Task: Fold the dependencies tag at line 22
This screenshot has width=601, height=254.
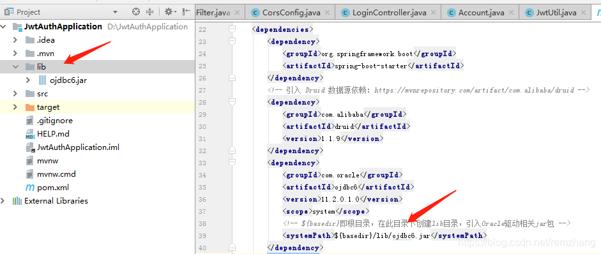Action: [231, 29]
